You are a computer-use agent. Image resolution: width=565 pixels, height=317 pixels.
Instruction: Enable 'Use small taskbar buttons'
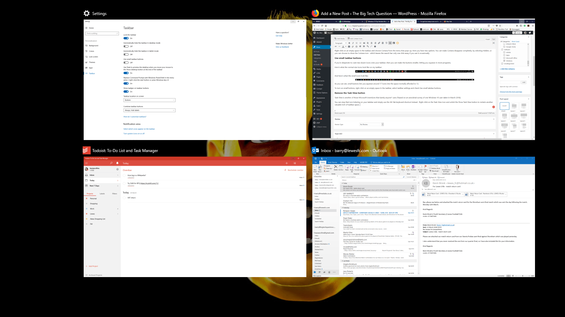tap(126, 62)
